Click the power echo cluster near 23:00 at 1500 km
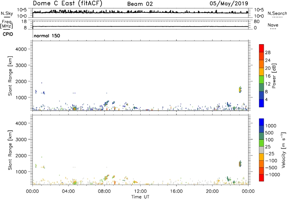 tap(240, 89)
